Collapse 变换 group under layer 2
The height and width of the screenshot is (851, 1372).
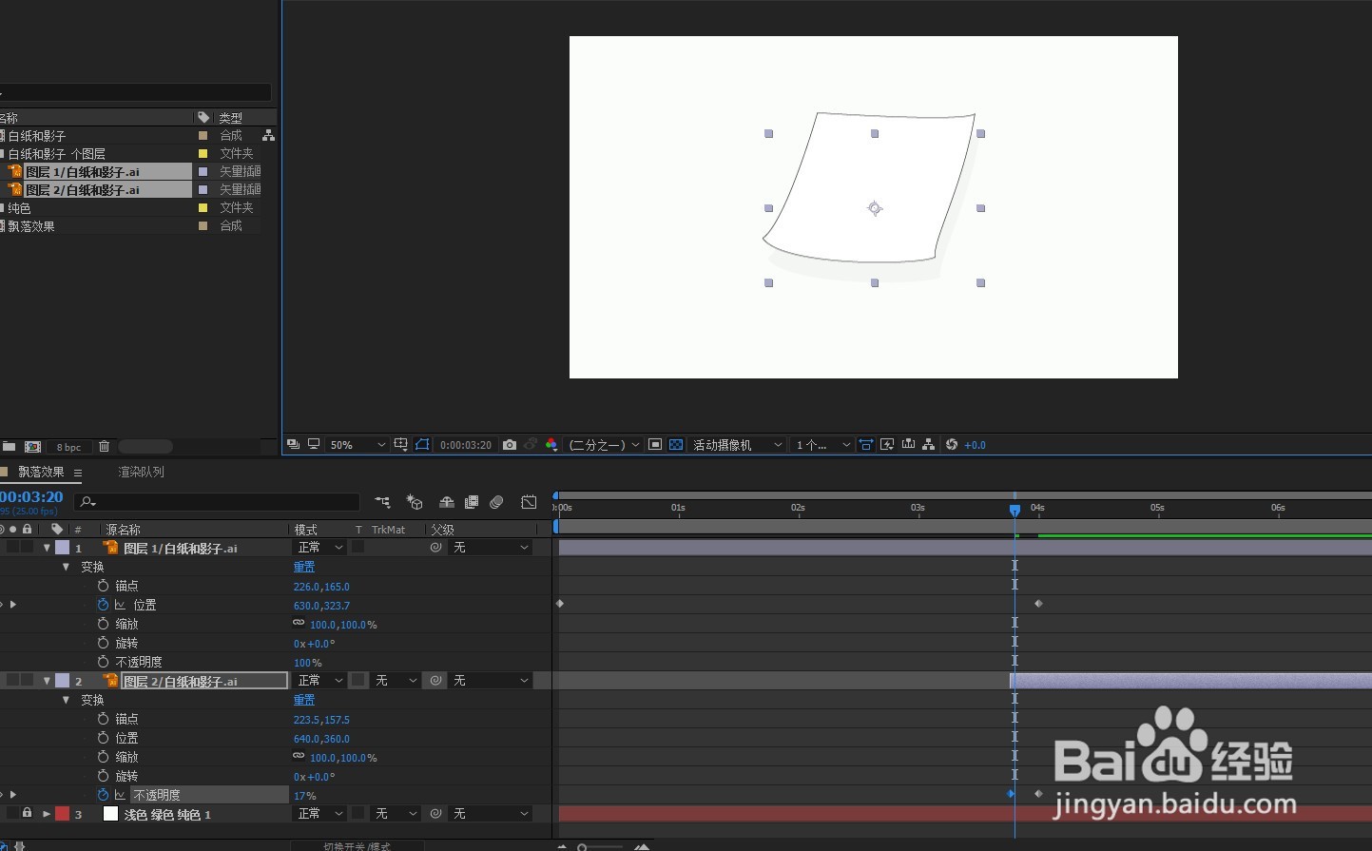66,700
